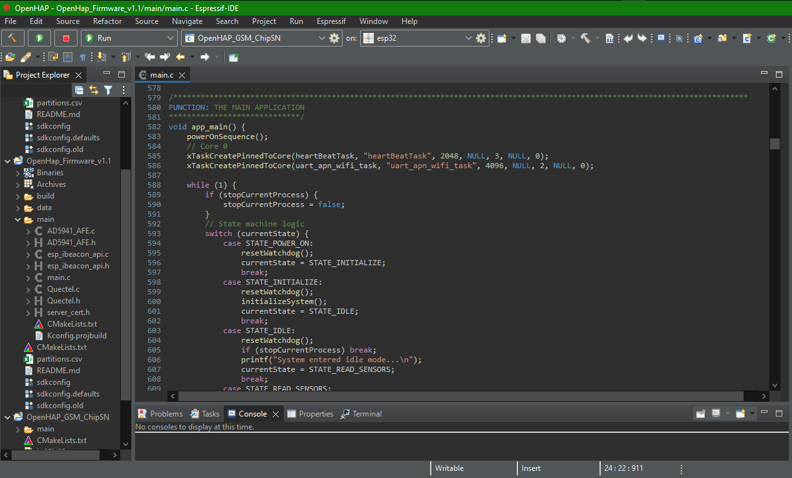Toggle Block Selection Mode in the toolbar
Image resolution: width=792 pixels, height=478 pixels.
[68, 57]
